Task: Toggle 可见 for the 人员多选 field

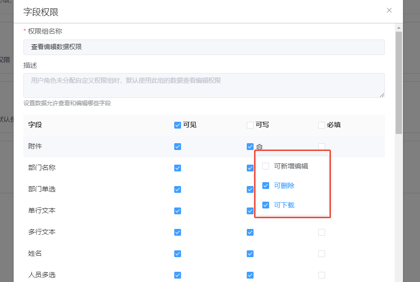Action: (178, 274)
